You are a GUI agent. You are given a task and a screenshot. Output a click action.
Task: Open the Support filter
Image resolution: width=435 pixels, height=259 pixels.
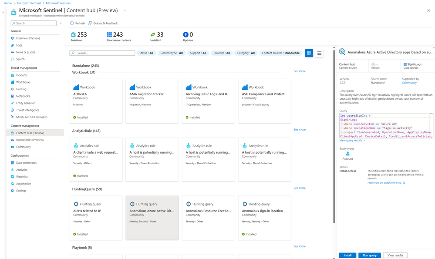tap(198, 53)
